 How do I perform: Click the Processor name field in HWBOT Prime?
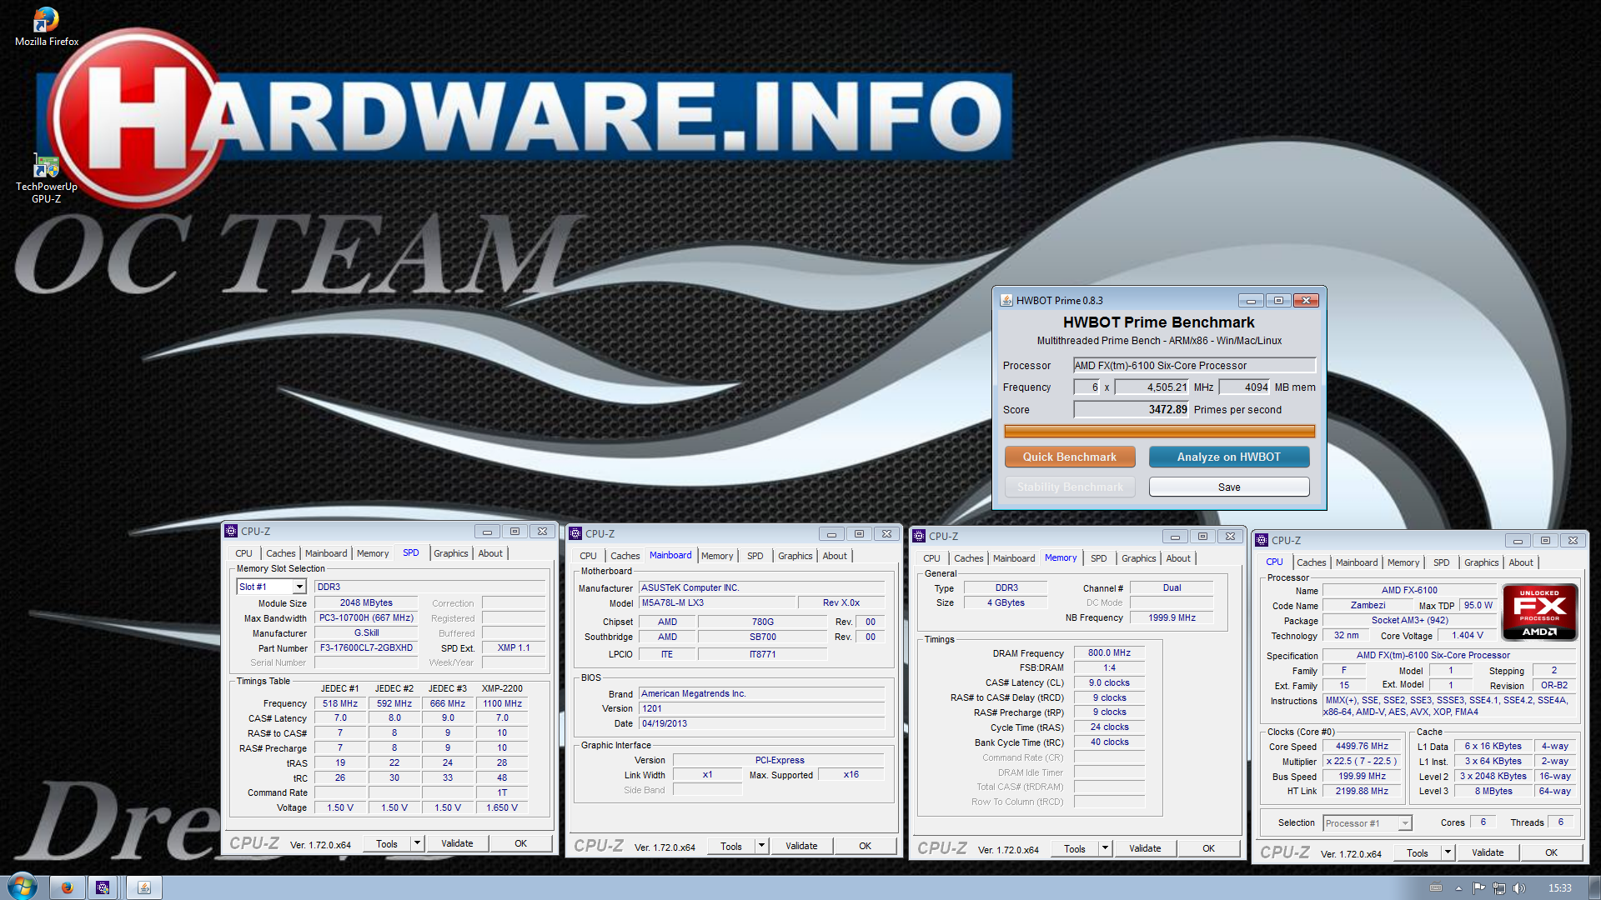pyautogui.click(x=1194, y=365)
